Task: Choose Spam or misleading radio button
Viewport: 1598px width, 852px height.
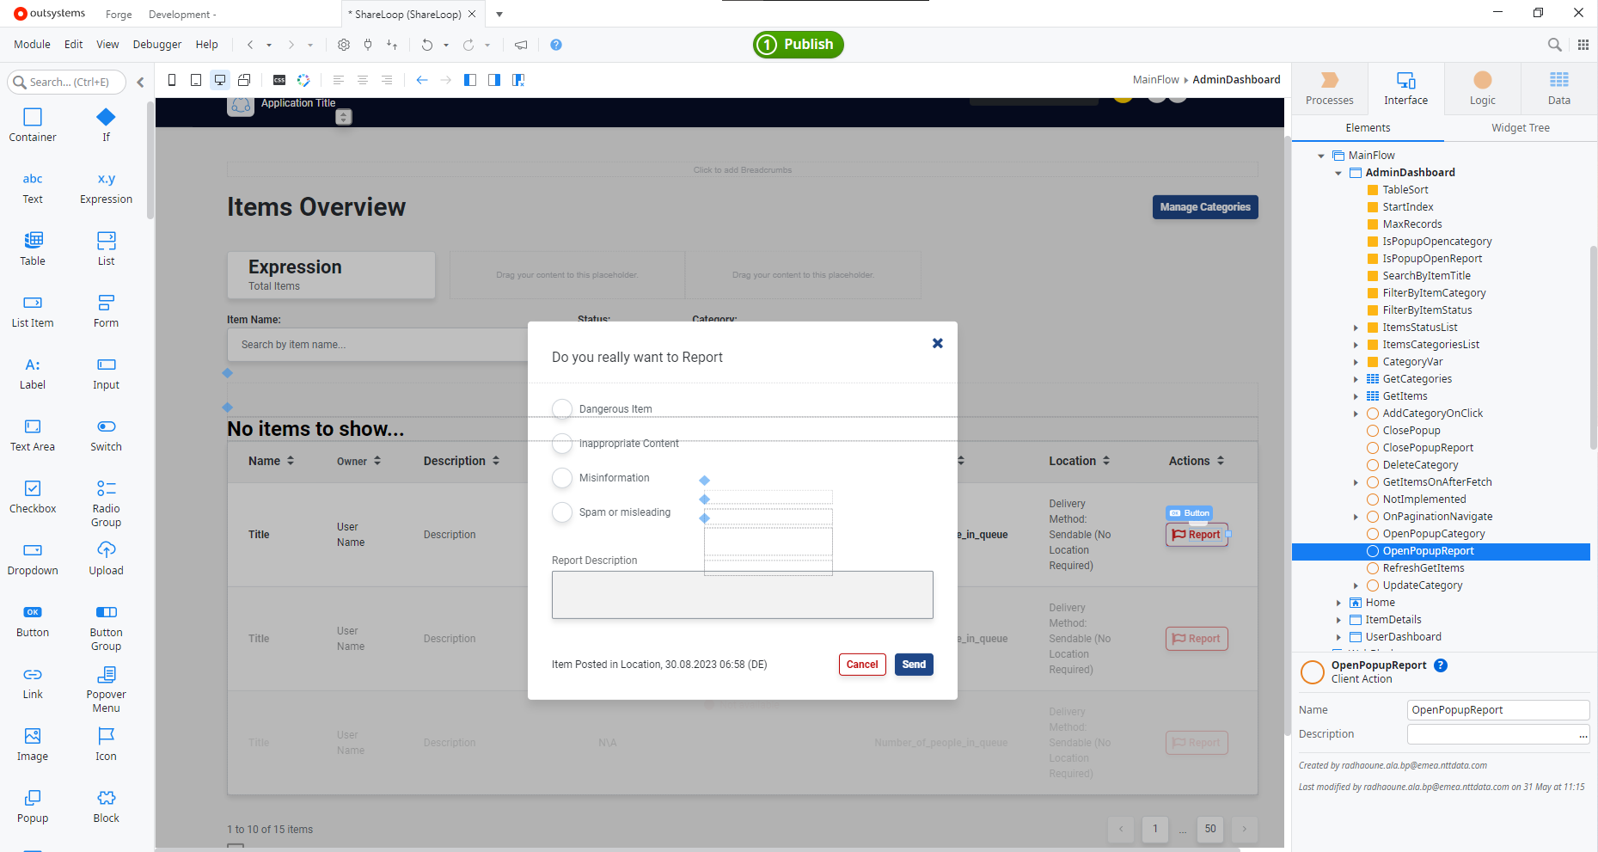Action: click(x=562, y=512)
